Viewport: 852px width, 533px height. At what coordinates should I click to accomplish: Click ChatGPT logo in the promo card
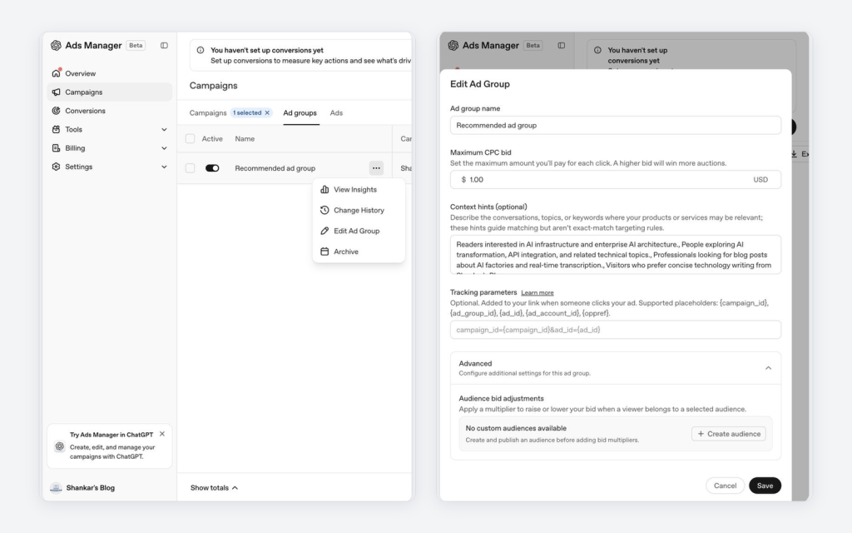60,446
